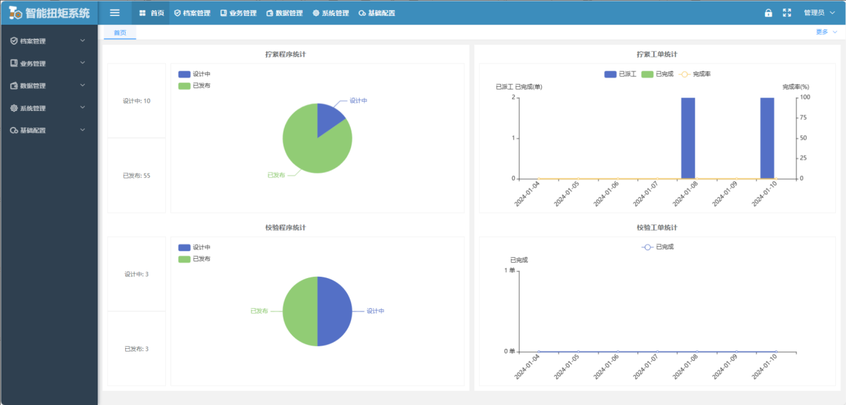The height and width of the screenshot is (405, 846).
Task: Click the 智能扭矩系统 logo icon
Action: tap(15, 13)
